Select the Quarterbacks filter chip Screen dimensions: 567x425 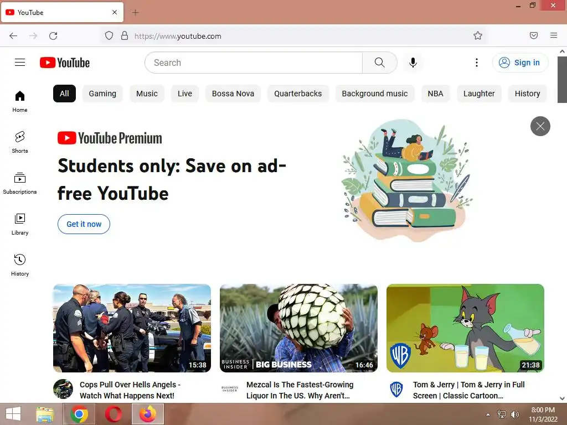click(x=298, y=94)
